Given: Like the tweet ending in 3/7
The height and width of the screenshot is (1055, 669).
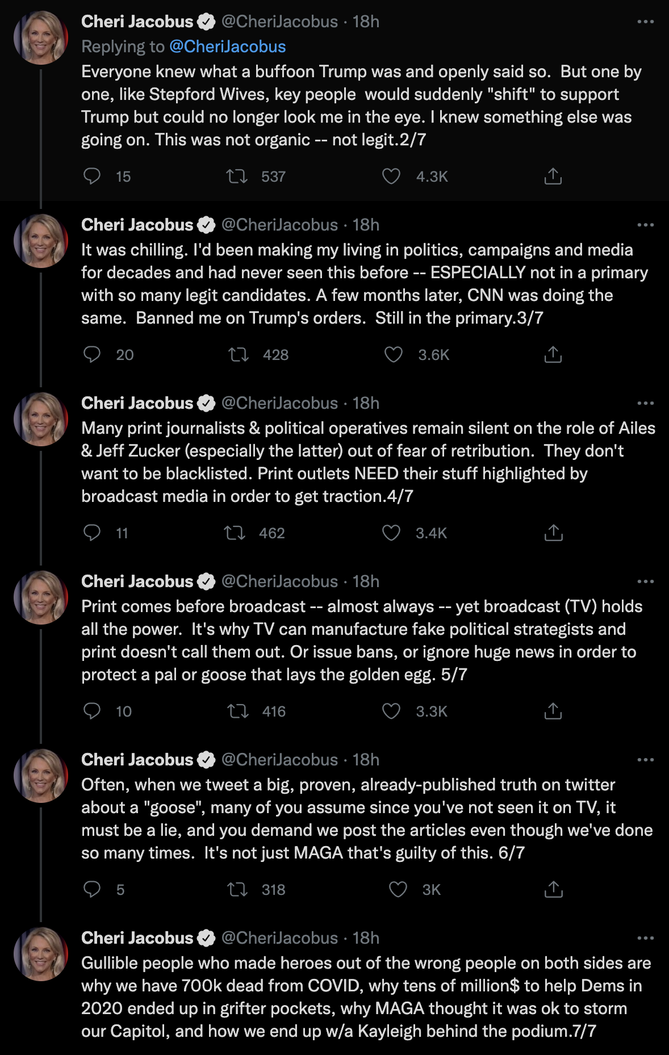Looking at the screenshot, I should tap(393, 355).
